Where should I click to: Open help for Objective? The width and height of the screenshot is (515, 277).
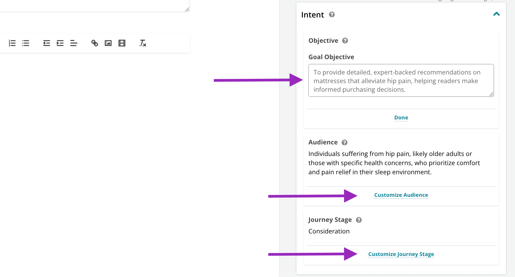point(345,41)
